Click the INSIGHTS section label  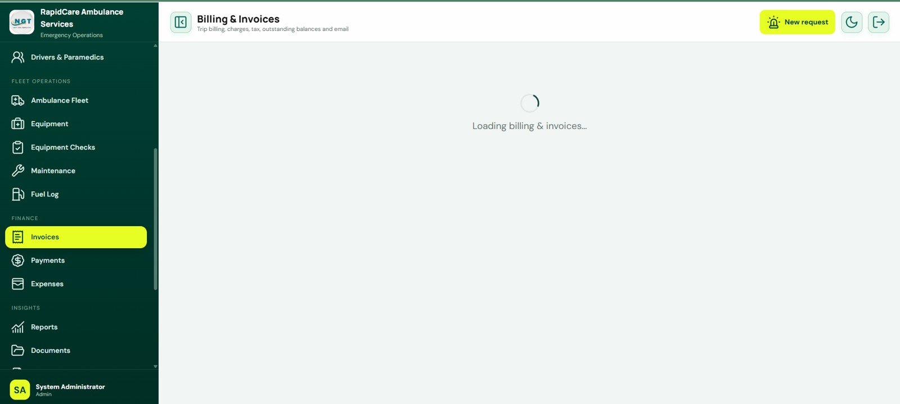pyautogui.click(x=26, y=308)
